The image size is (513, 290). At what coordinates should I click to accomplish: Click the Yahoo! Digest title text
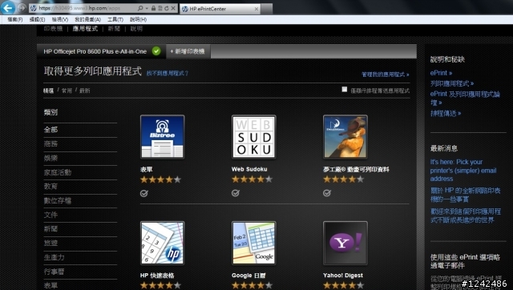[343, 276]
